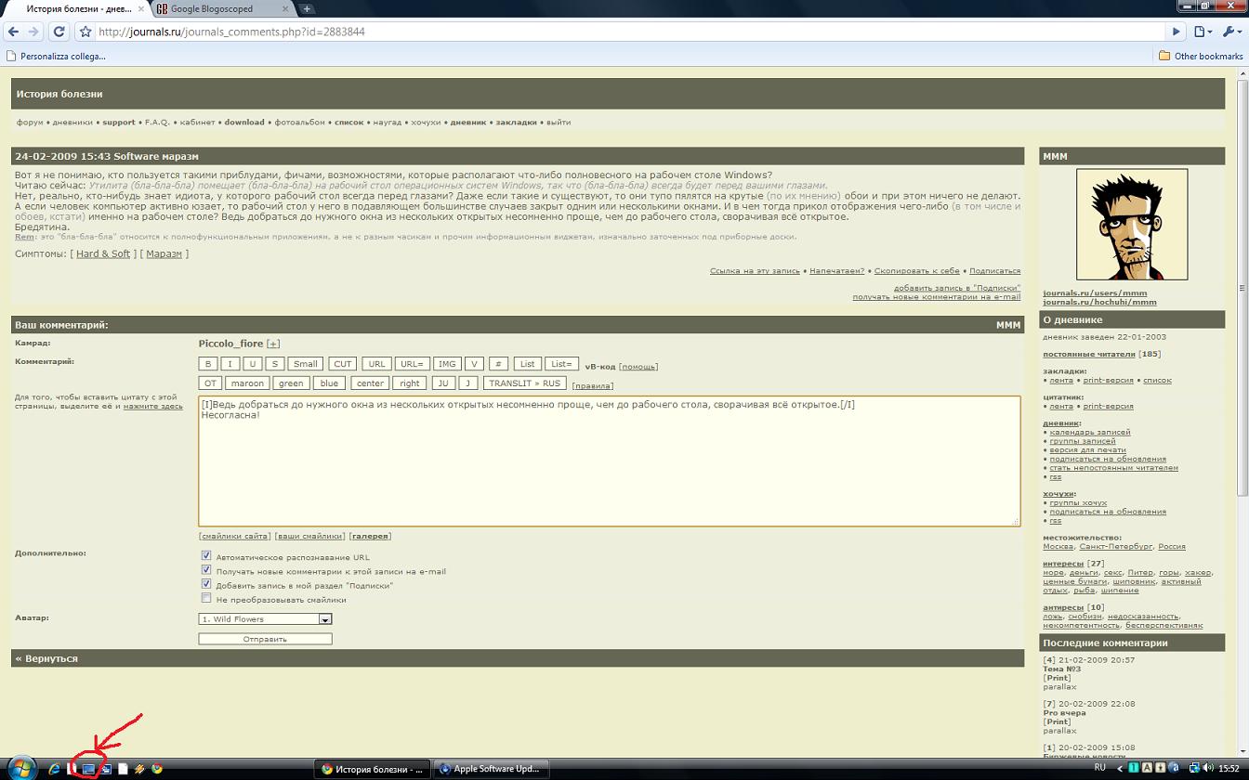Click the « Вернуться back link
The width and height of the screenshot is (1249, 780).
coord(46,658)
